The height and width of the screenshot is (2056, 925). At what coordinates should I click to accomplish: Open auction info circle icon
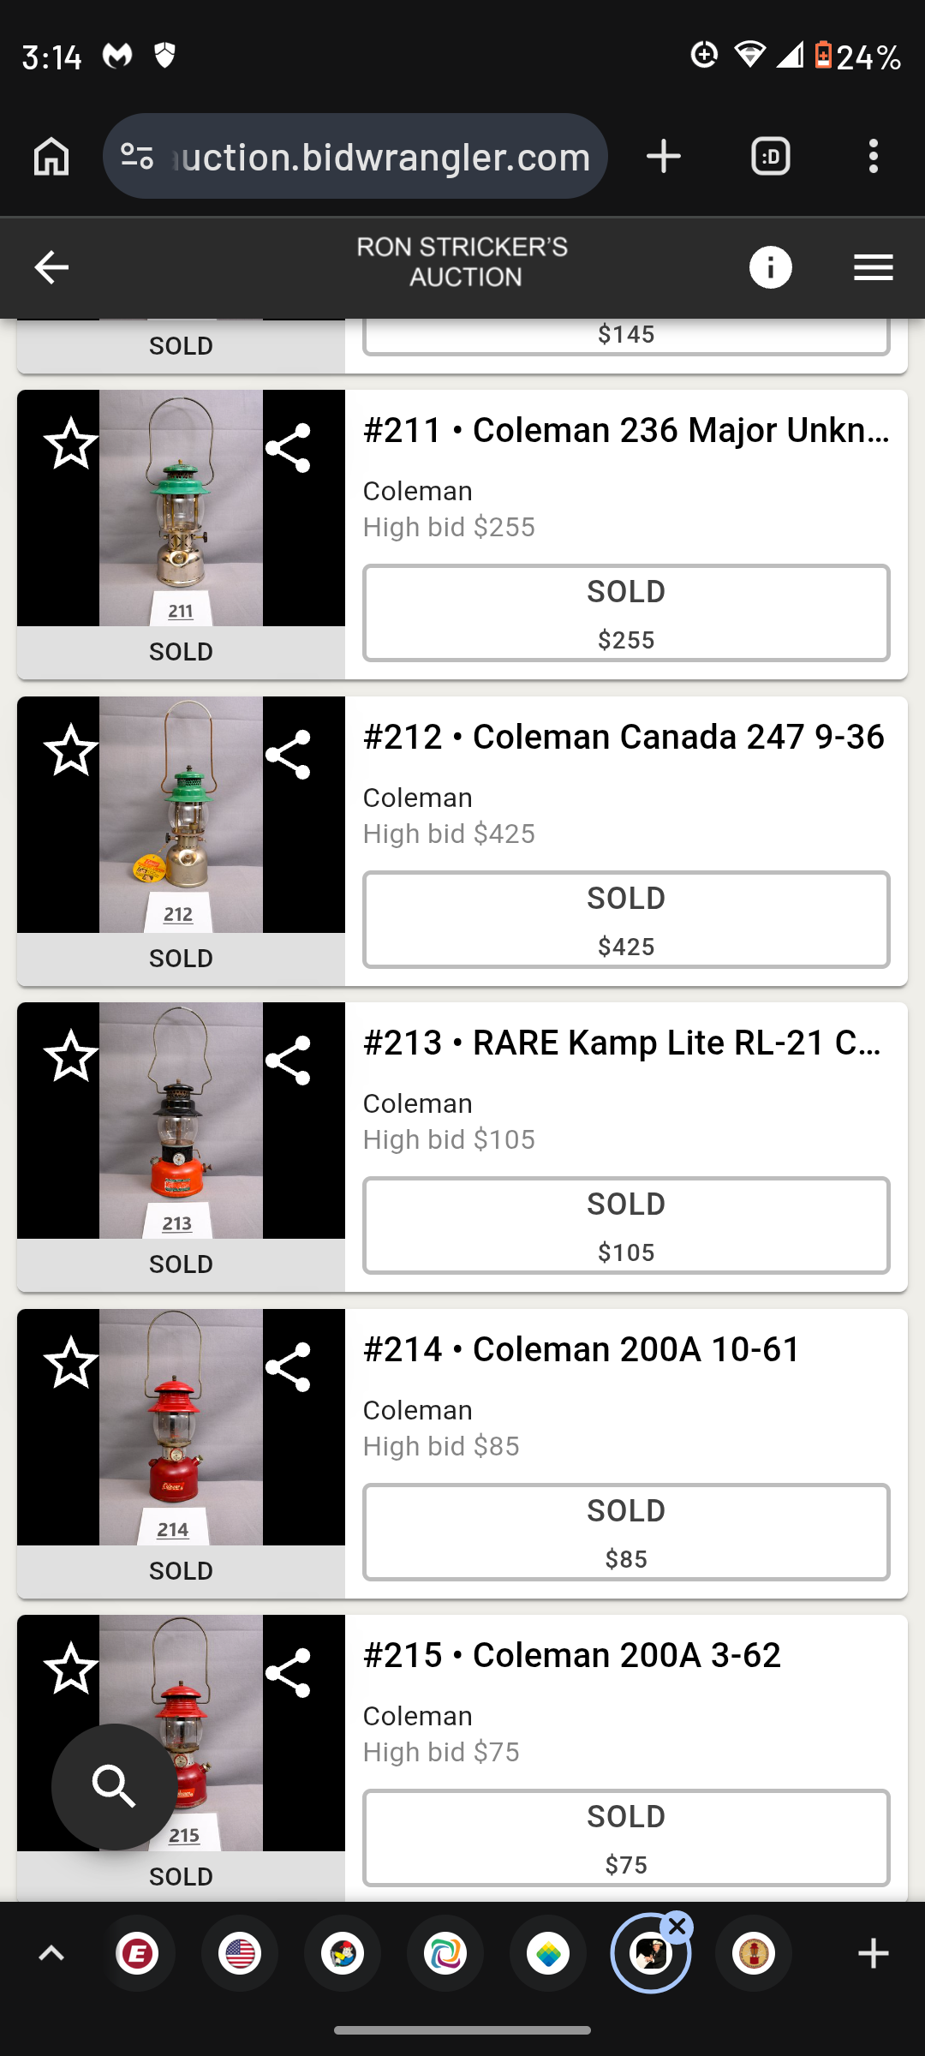point(770,268)
